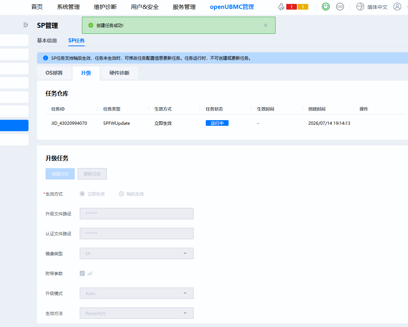Click the green power status icon
The width and height of the screenshot is (408, 327).
click(x=325, y=7)
